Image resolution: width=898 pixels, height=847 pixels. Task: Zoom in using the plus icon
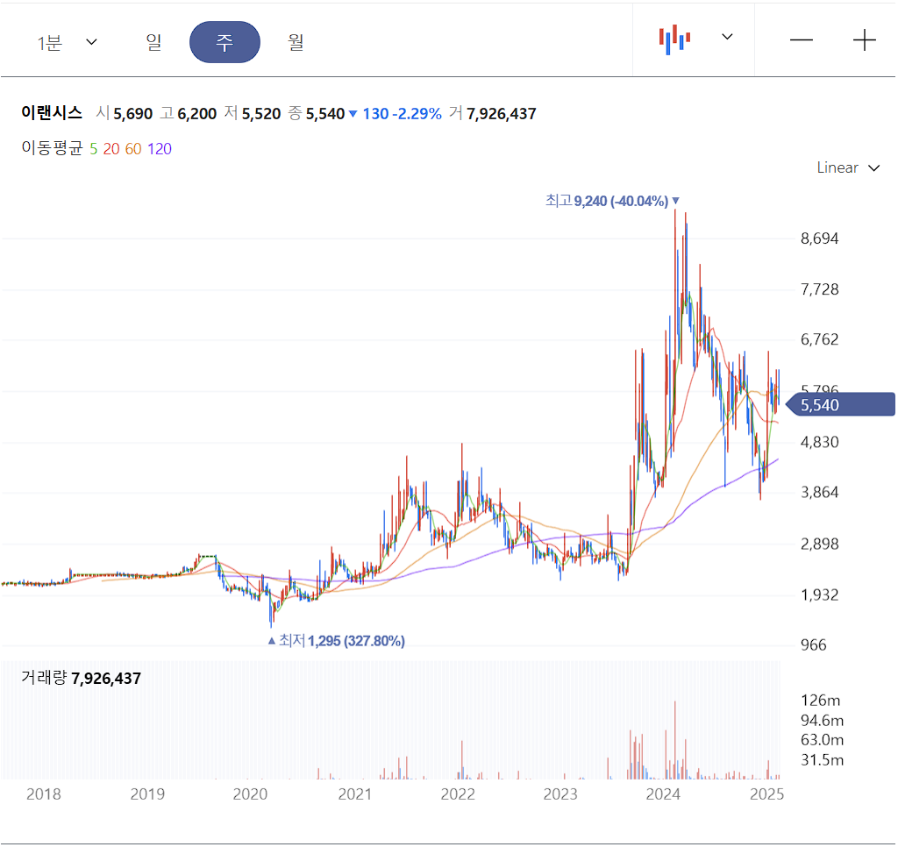tap(865, 39)
